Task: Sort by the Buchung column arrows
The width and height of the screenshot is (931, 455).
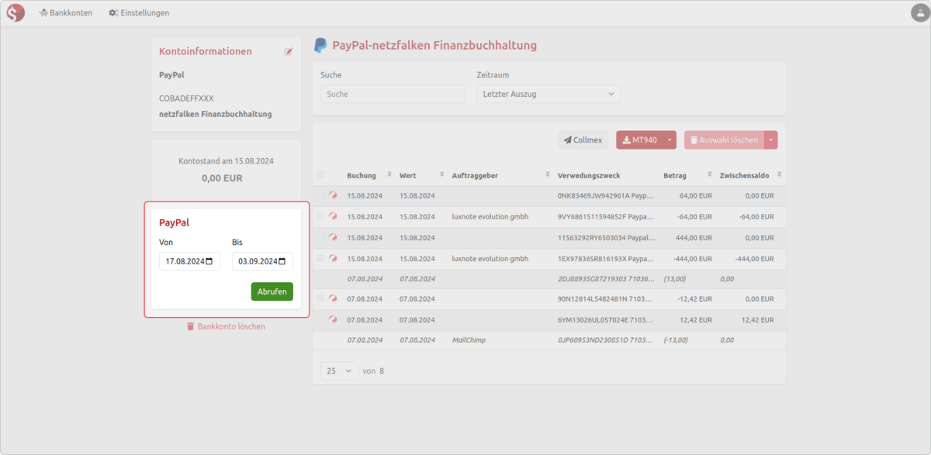Action: [389, 175]
